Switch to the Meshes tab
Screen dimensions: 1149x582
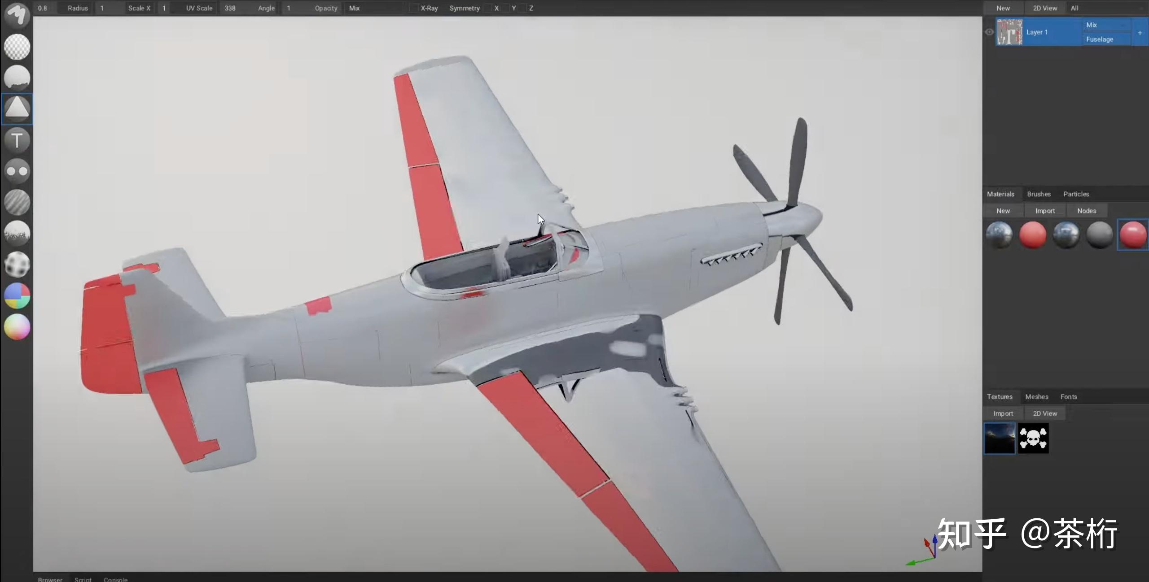tap(1036, 397)
